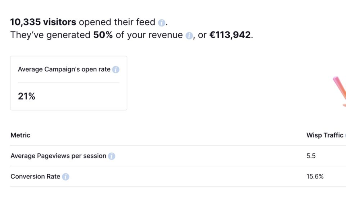Click the bold 50% revenue share figure

pyautogui.click(x=103, y=35)
